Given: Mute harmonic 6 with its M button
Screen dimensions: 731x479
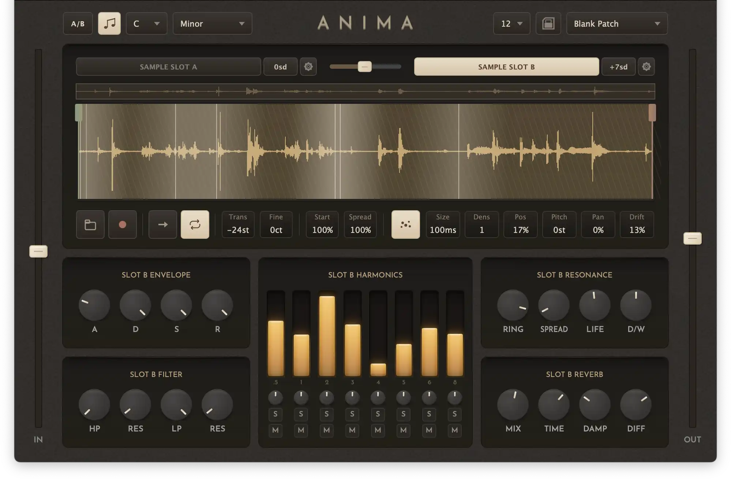Looking at the screenshot, I should [429, 430].
